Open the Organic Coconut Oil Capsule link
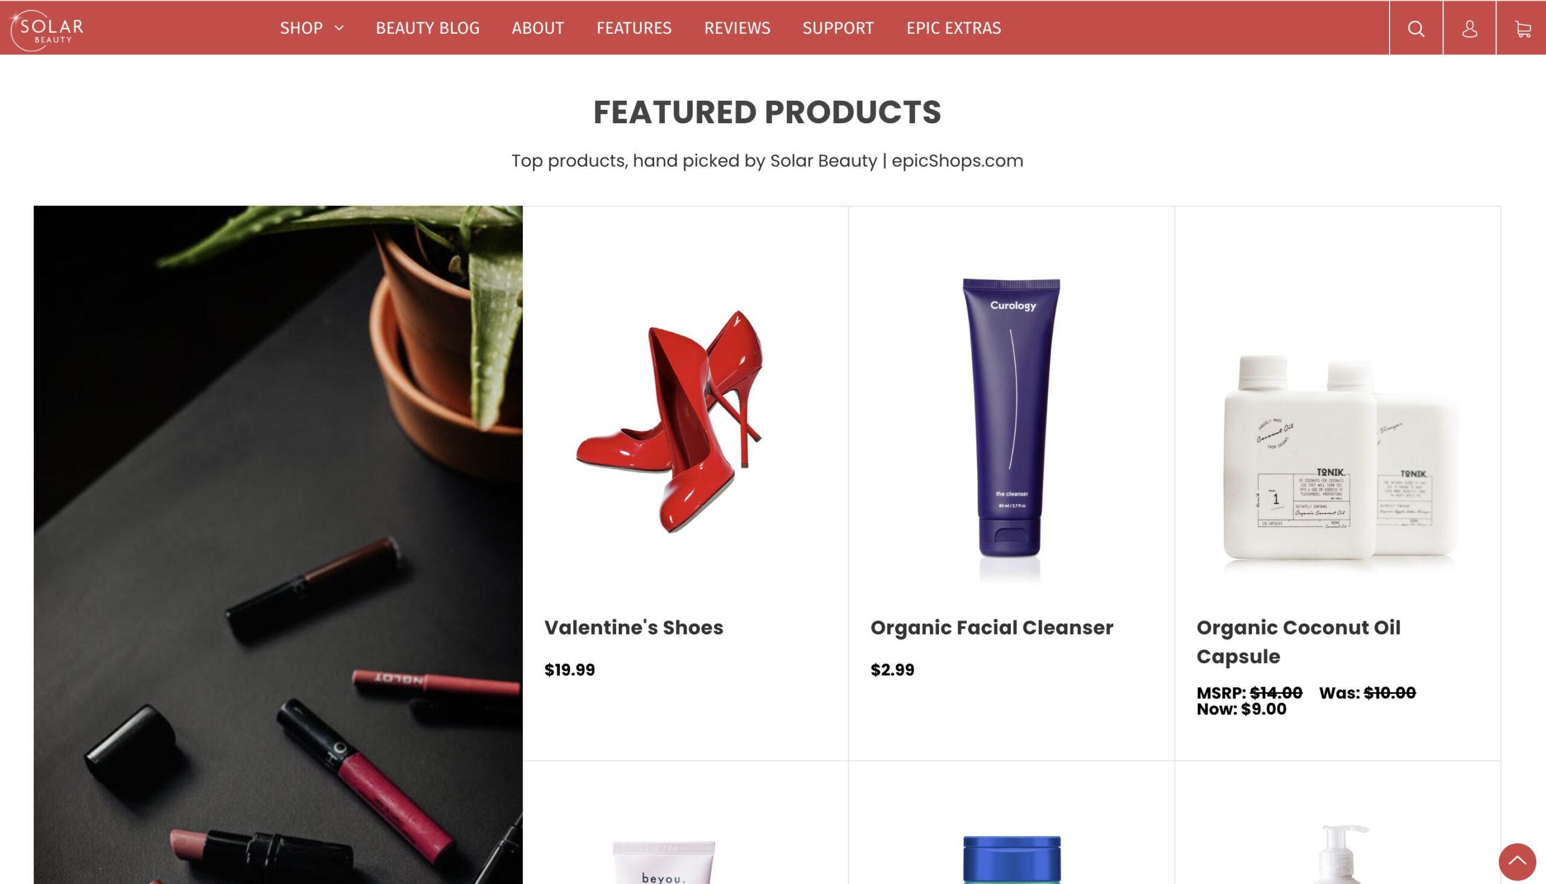The height and width of the screenshot is (884, 1546). [1298, 642]
